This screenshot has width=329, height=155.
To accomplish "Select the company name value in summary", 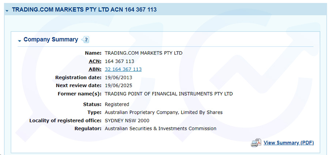I will click(x=144, y=53).
